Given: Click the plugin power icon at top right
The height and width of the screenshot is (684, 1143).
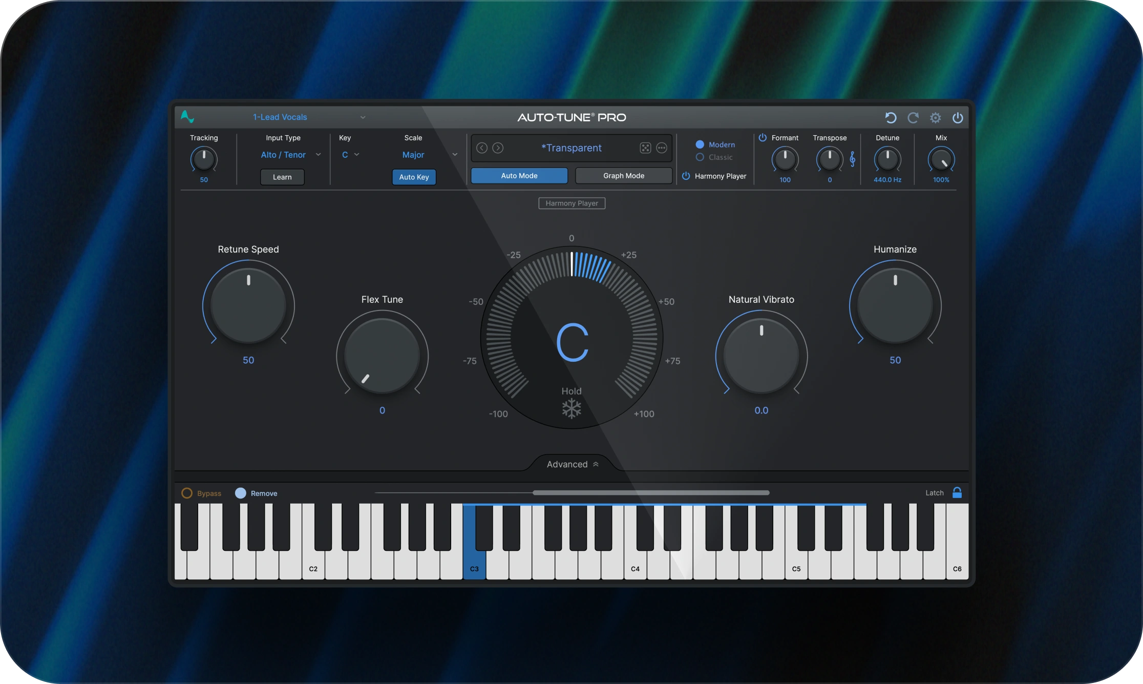Looking at the screenshot, I should point(958,118).
